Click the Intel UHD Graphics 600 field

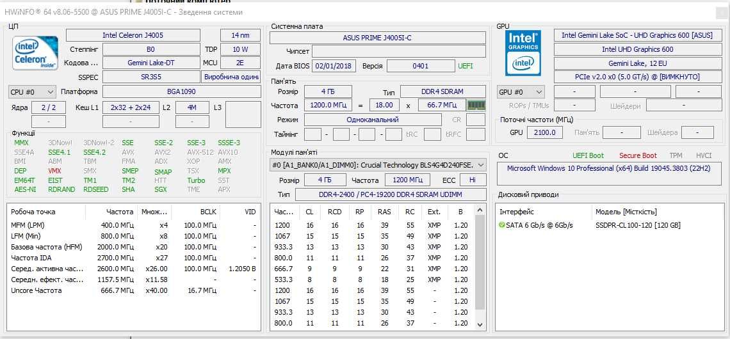pyautogui.click(x=638, y=49)
